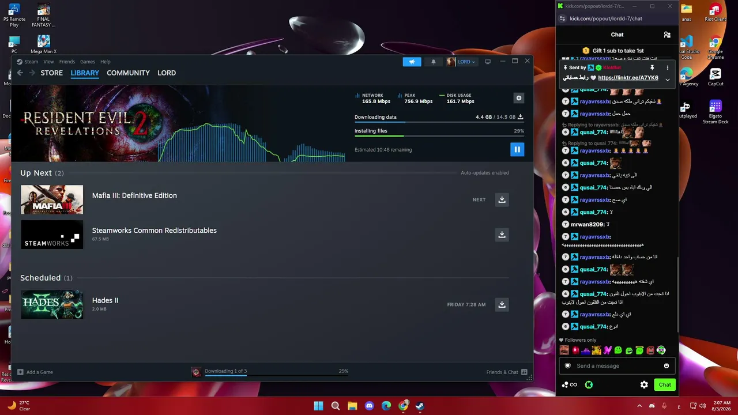The width and height of the screenshot is (738, 415).
Task: Download Hades II update now
Action: [x=502, y=304]
